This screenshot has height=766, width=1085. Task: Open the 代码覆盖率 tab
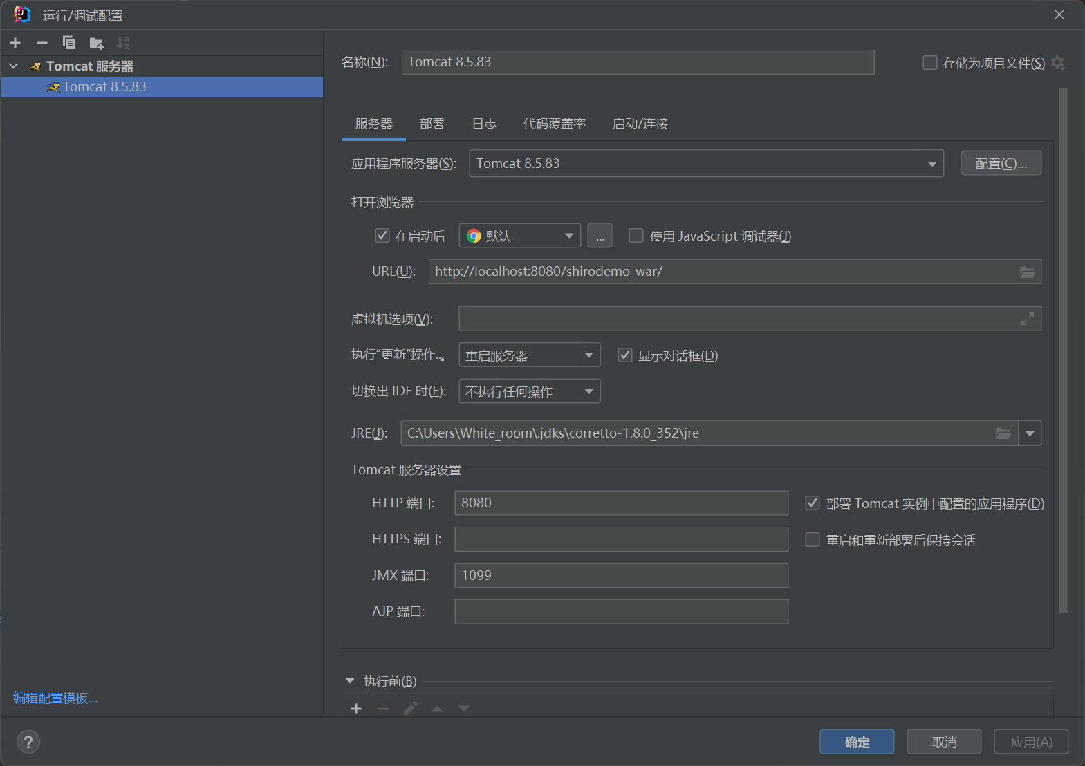(x=555, y=124)
